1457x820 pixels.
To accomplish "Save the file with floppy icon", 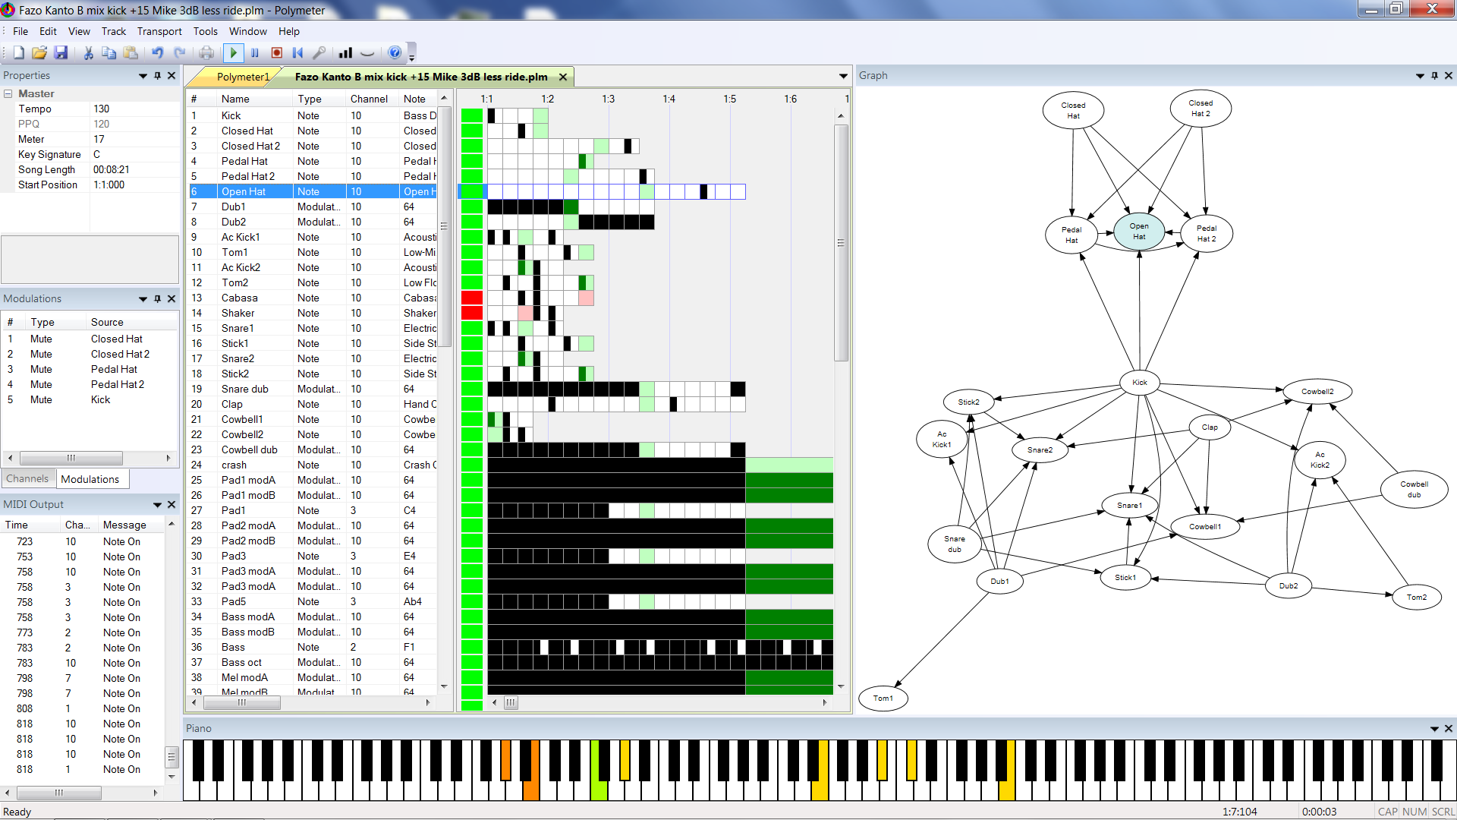I will (61, 52).
